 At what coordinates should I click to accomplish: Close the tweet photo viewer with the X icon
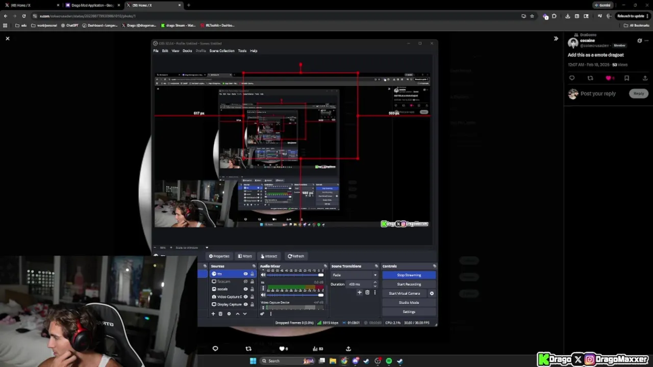tap(8, 38)
